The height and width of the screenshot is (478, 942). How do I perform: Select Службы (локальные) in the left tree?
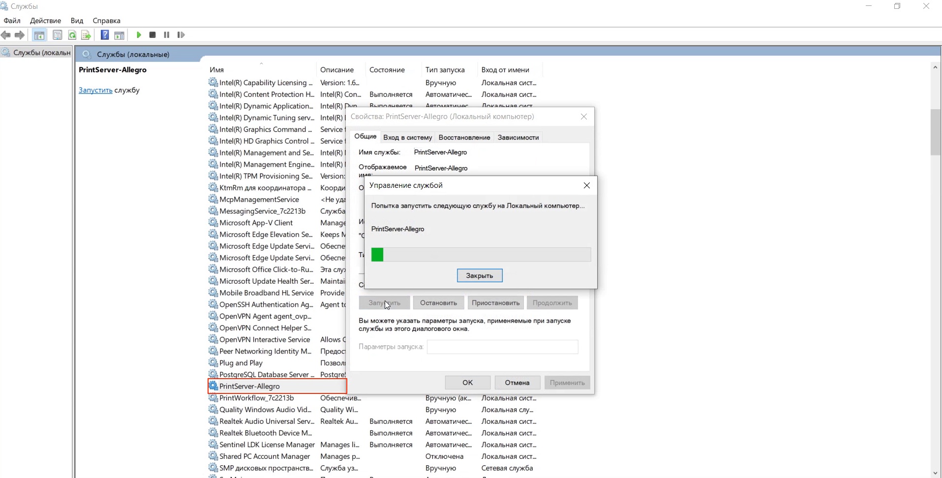click(x=37, y=53)
